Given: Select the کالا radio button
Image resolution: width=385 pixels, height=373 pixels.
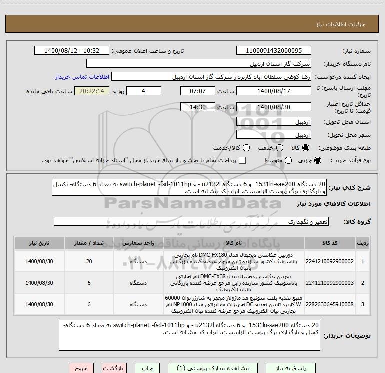Looking at the screenshot, I should (x=306, y=148).
